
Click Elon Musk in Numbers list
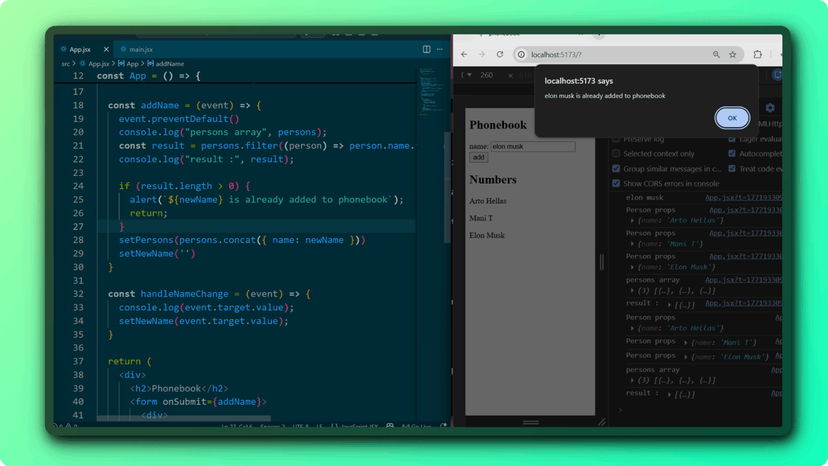click(487, 235)
